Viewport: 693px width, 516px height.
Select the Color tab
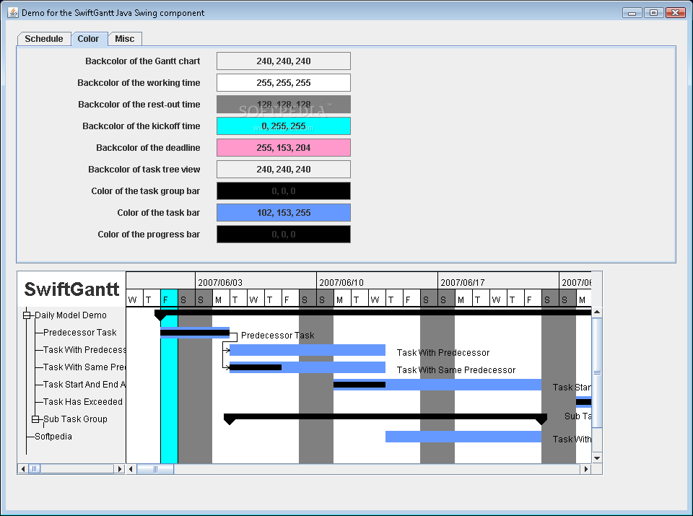point(88,39)
